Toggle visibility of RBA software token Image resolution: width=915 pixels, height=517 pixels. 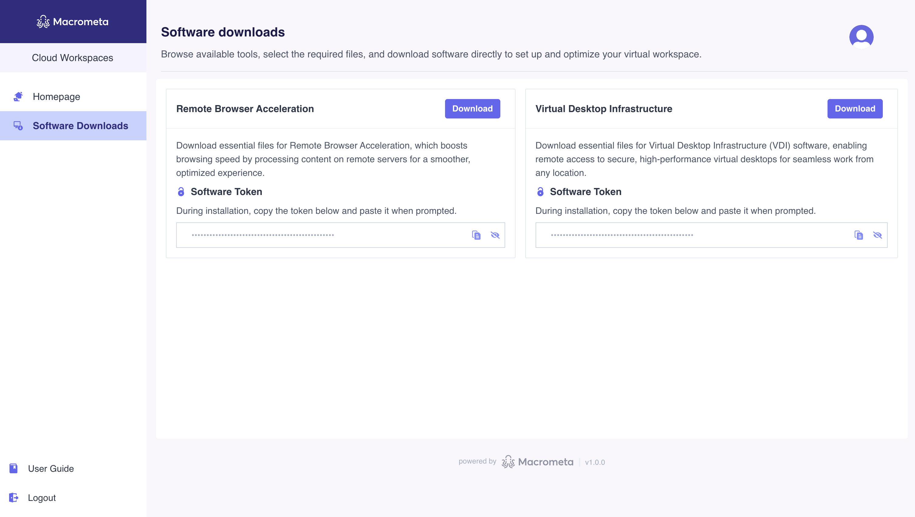pyautogui.click(x=495, y=235)
